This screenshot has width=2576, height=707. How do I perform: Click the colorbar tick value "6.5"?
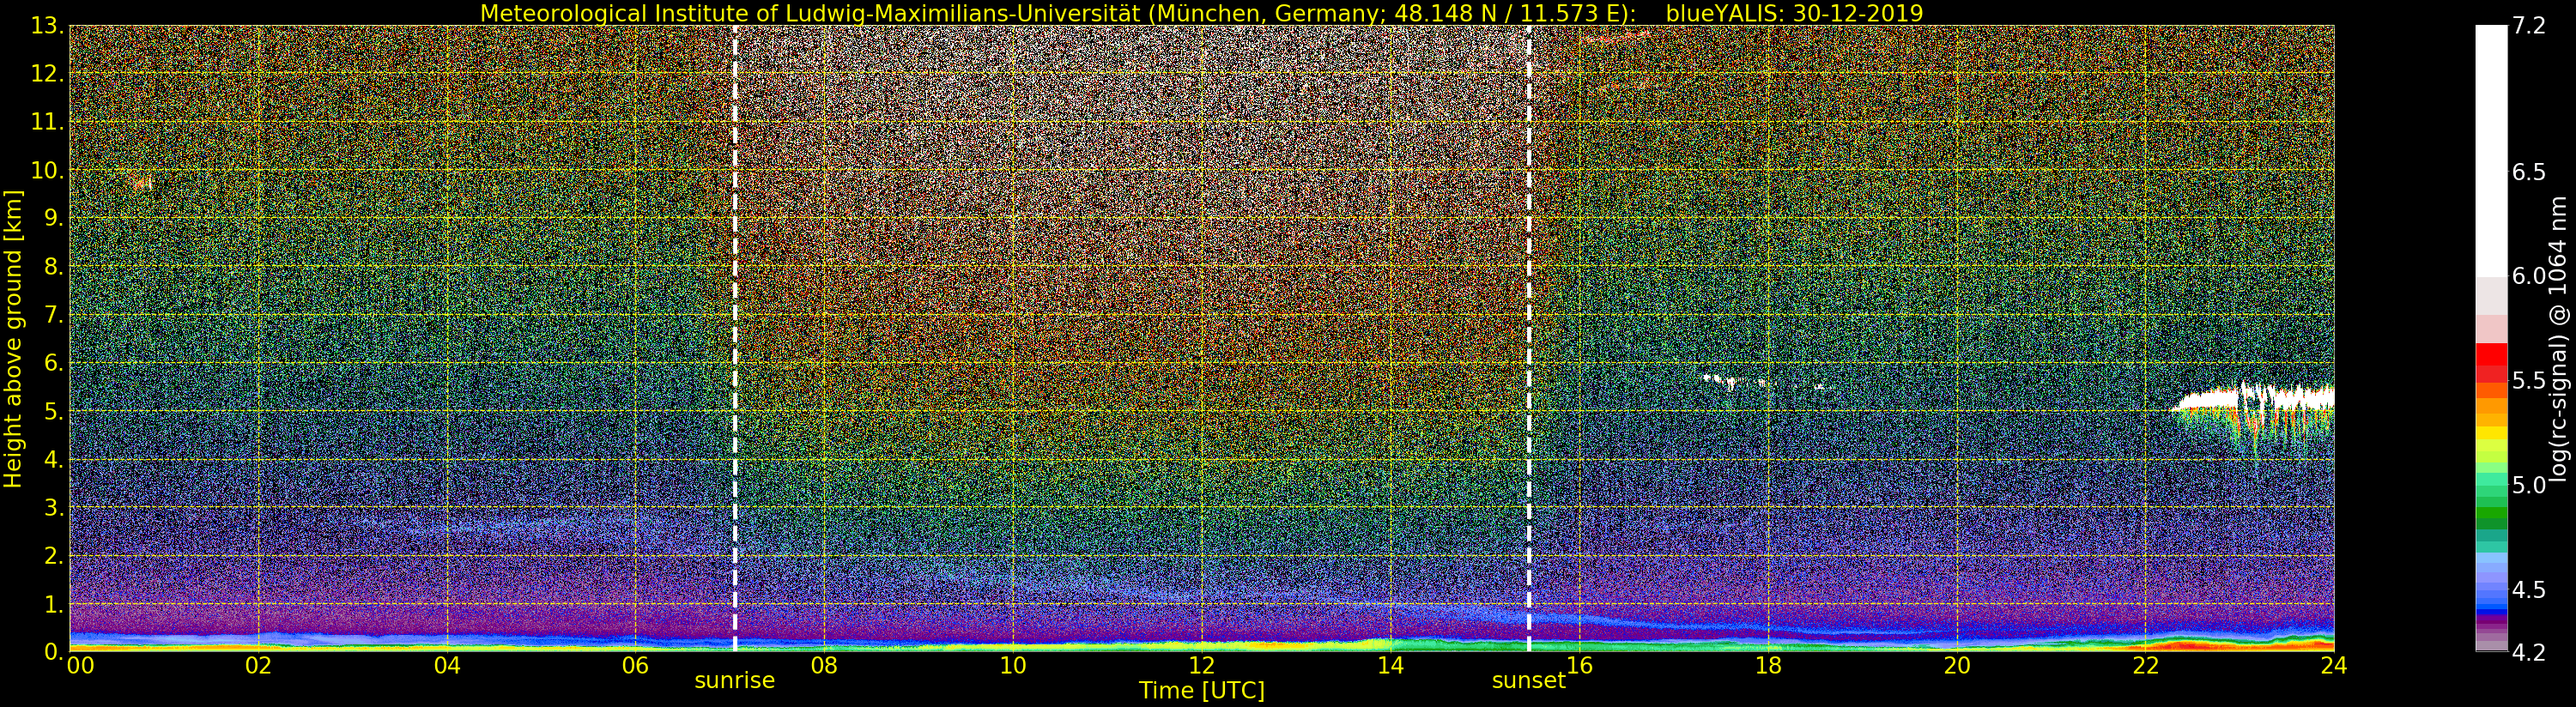(2529, 172)
